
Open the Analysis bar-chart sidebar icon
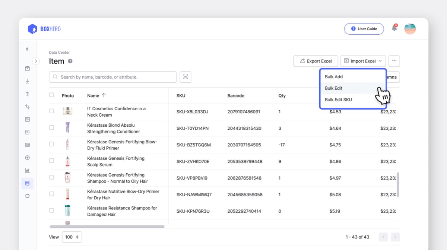(27, 170)
